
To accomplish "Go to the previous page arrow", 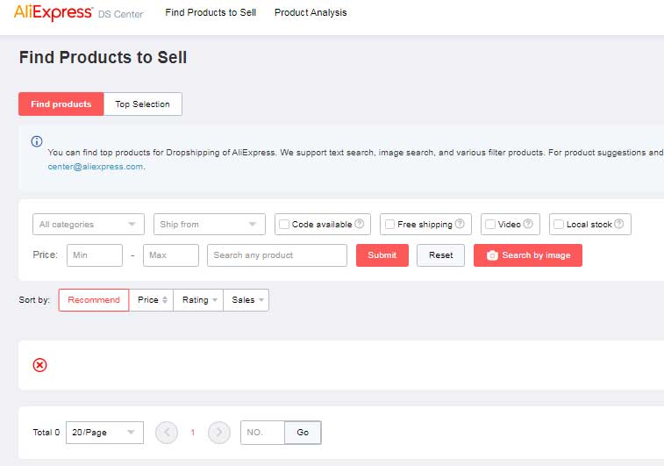I will (167, 433).
